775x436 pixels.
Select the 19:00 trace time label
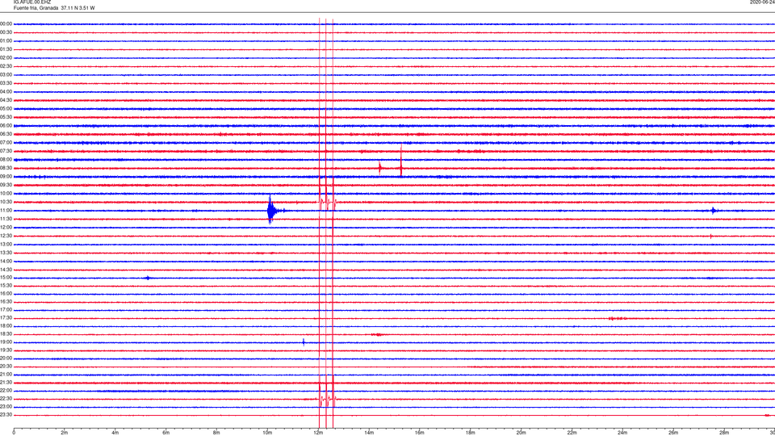pos(6,342)
